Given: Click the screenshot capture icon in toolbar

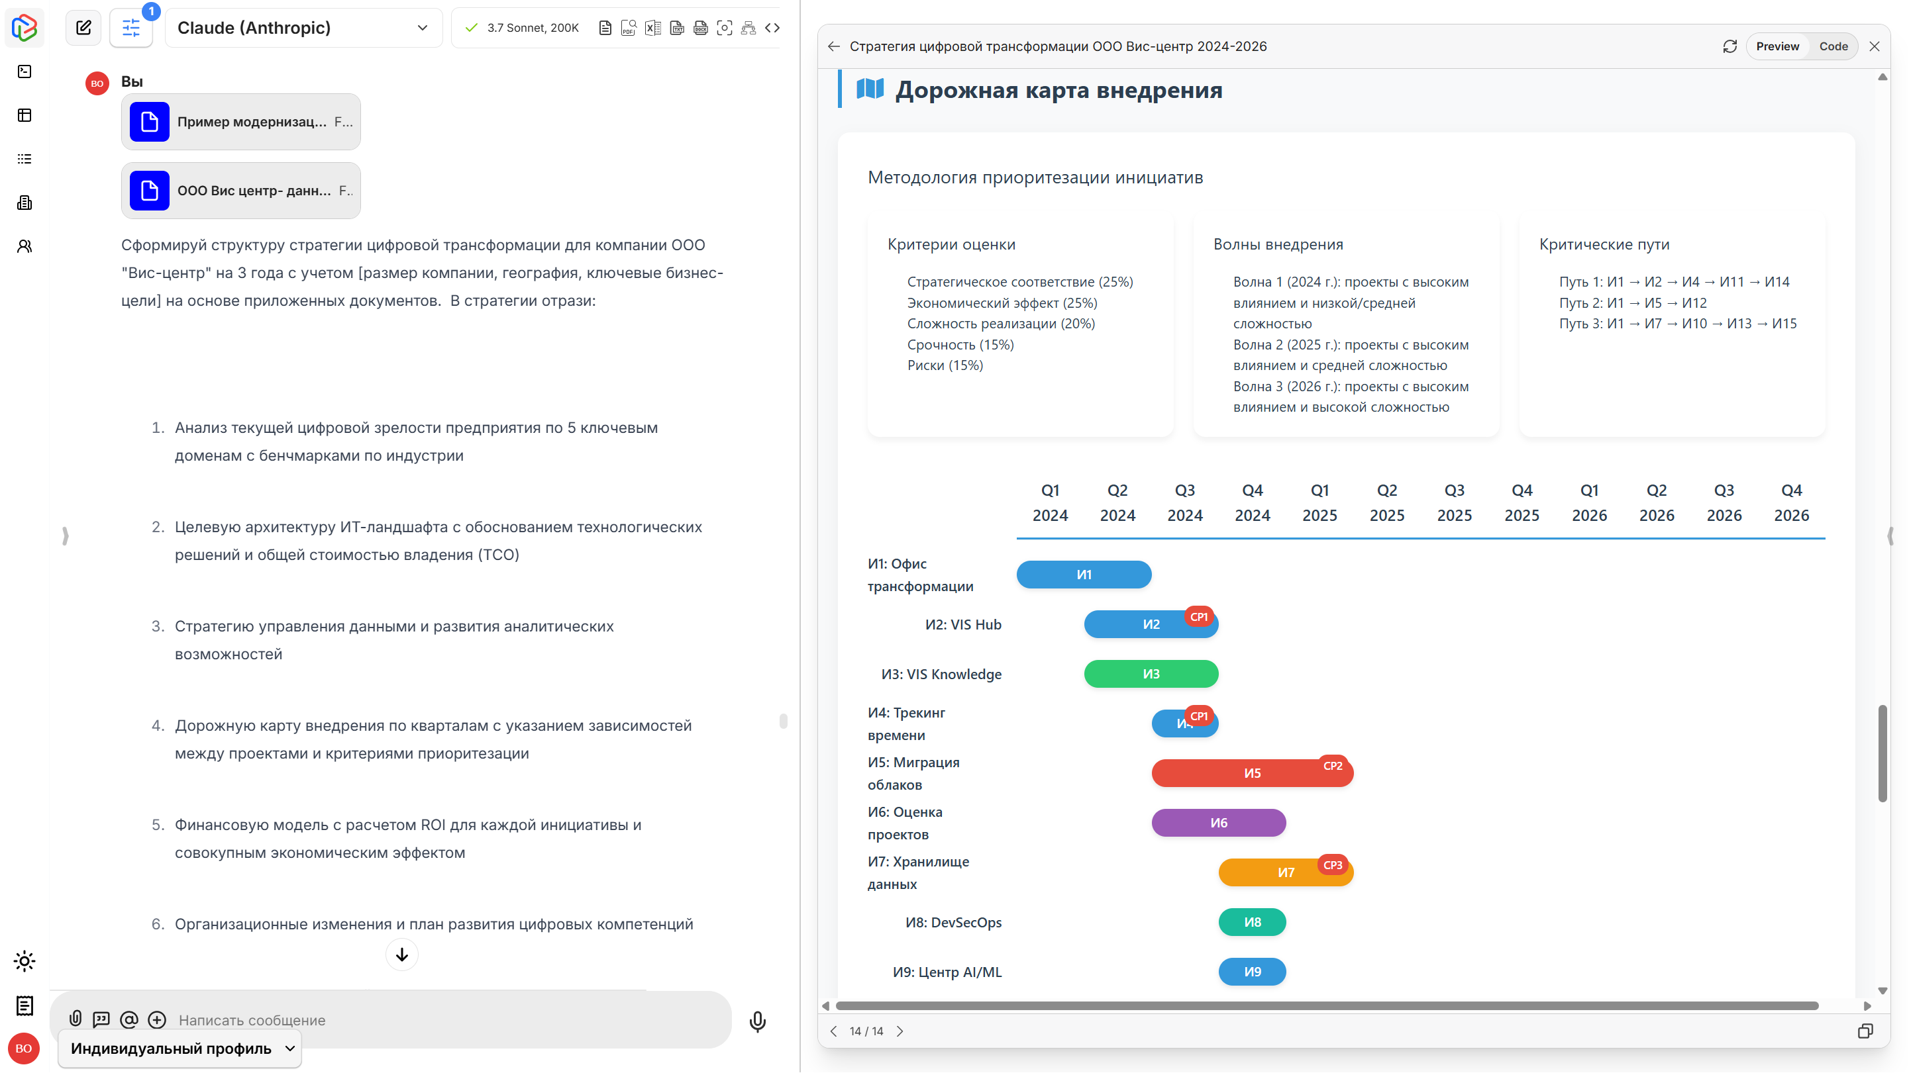Looking at the screenshot, I should (x=725, y=27).
